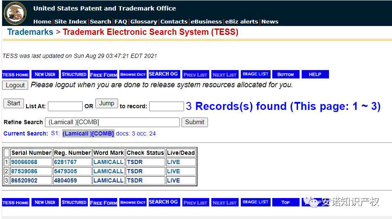
Task: Click the Check Status column header
Action: click(145, 153)
